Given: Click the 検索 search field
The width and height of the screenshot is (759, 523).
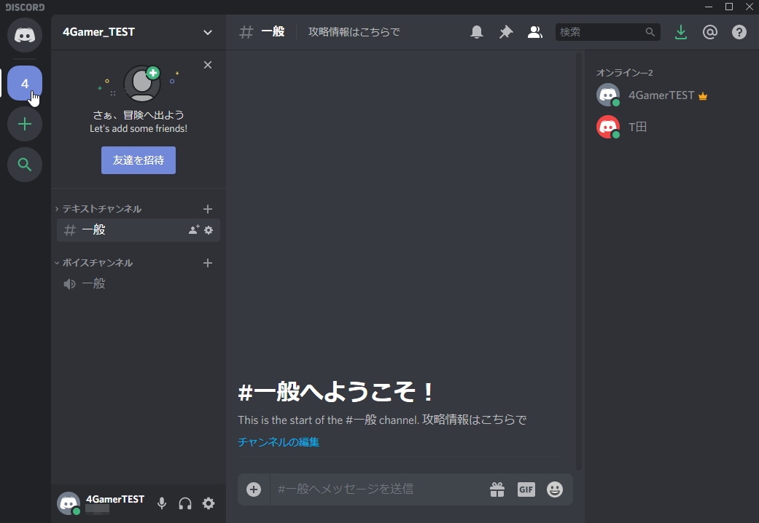Looking at the screenshot, I should [608, 32].
